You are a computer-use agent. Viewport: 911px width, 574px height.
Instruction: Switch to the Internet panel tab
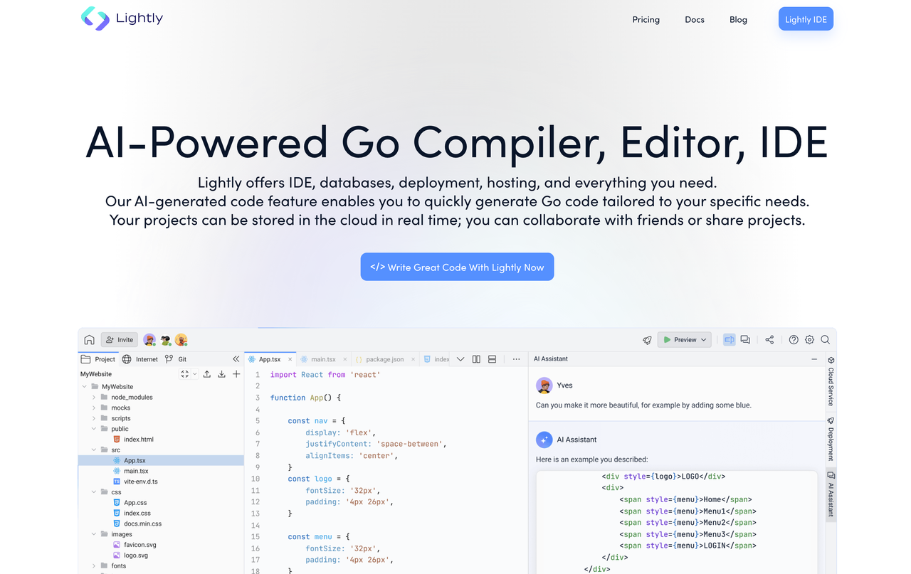(140, 359)
